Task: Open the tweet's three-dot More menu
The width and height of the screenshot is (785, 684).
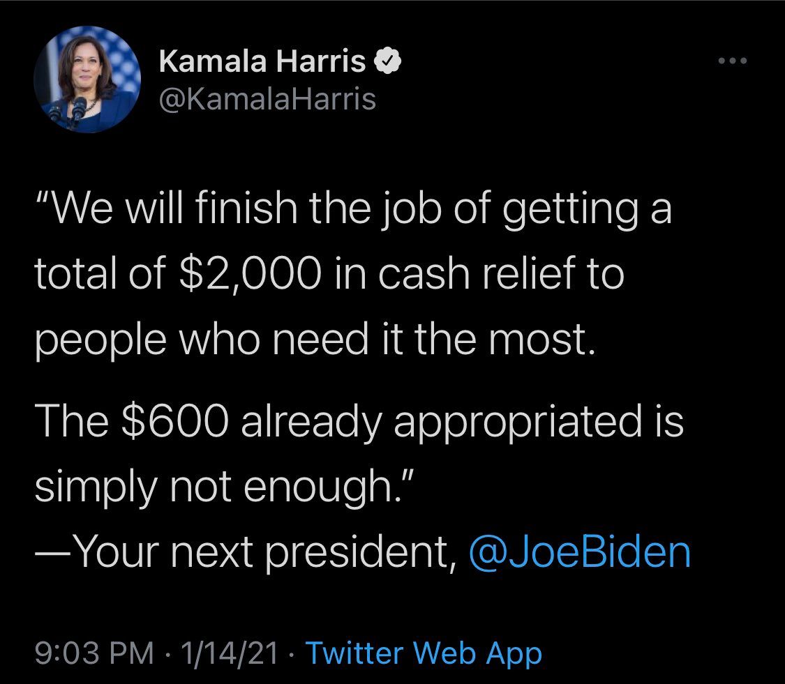Action: tap(733, 61)
